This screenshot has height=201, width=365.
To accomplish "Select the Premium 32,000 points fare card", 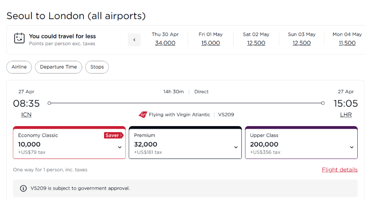I will [185, 143].
